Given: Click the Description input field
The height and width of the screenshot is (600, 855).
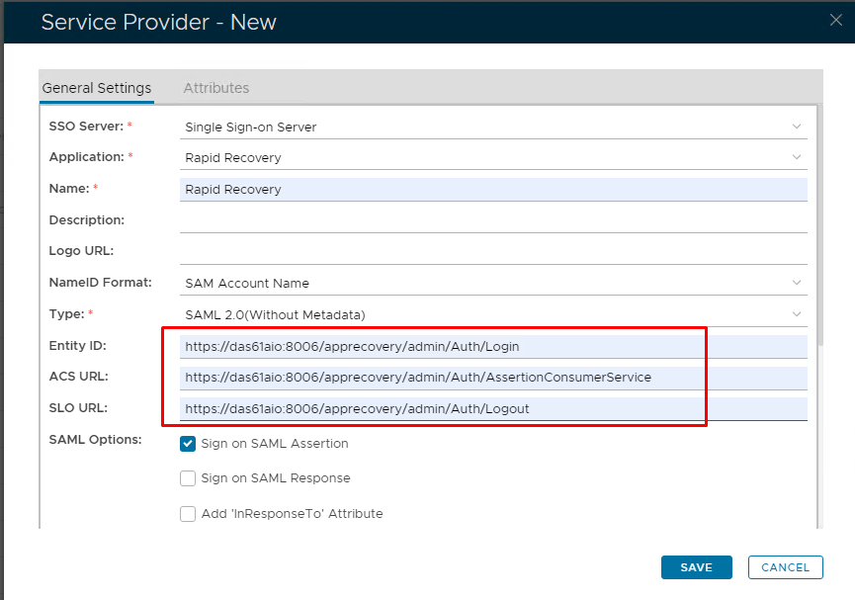Looking at the screenshot, I should (492, 220).
